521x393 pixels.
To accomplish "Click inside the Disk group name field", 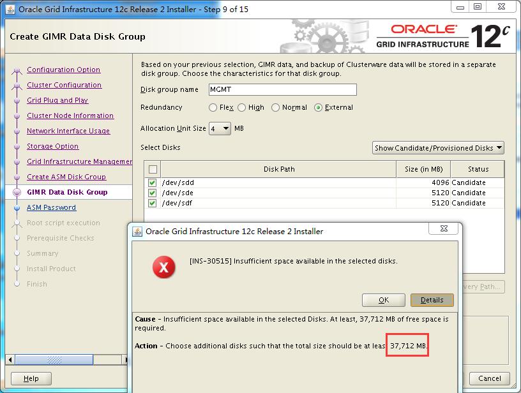I will (282, 89).
